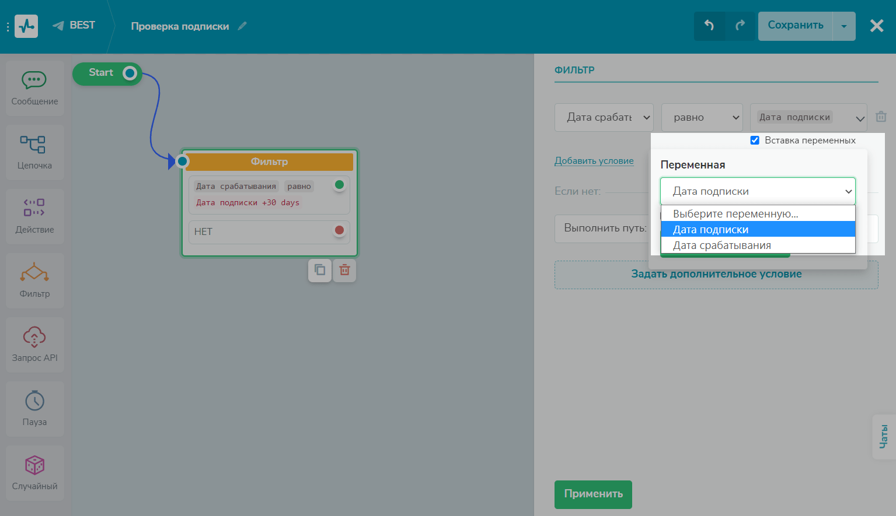Click the Добавить условие link
This screenshot has width=896, height=516.
tap(594, 161)
